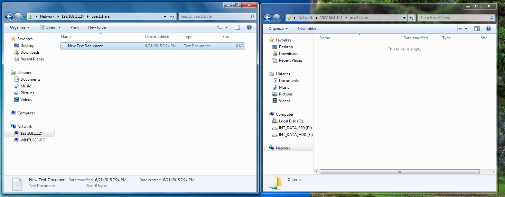
Task: Open view options dropdown in left window
Action: pos(227,27)
